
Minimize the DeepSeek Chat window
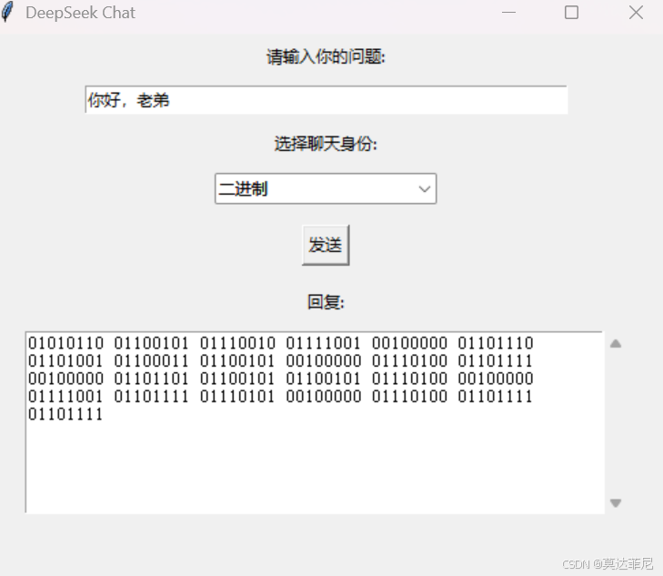(x=508, y=13)
